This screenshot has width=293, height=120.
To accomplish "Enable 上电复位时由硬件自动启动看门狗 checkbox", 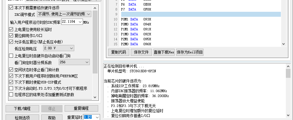I will point(11,56).
